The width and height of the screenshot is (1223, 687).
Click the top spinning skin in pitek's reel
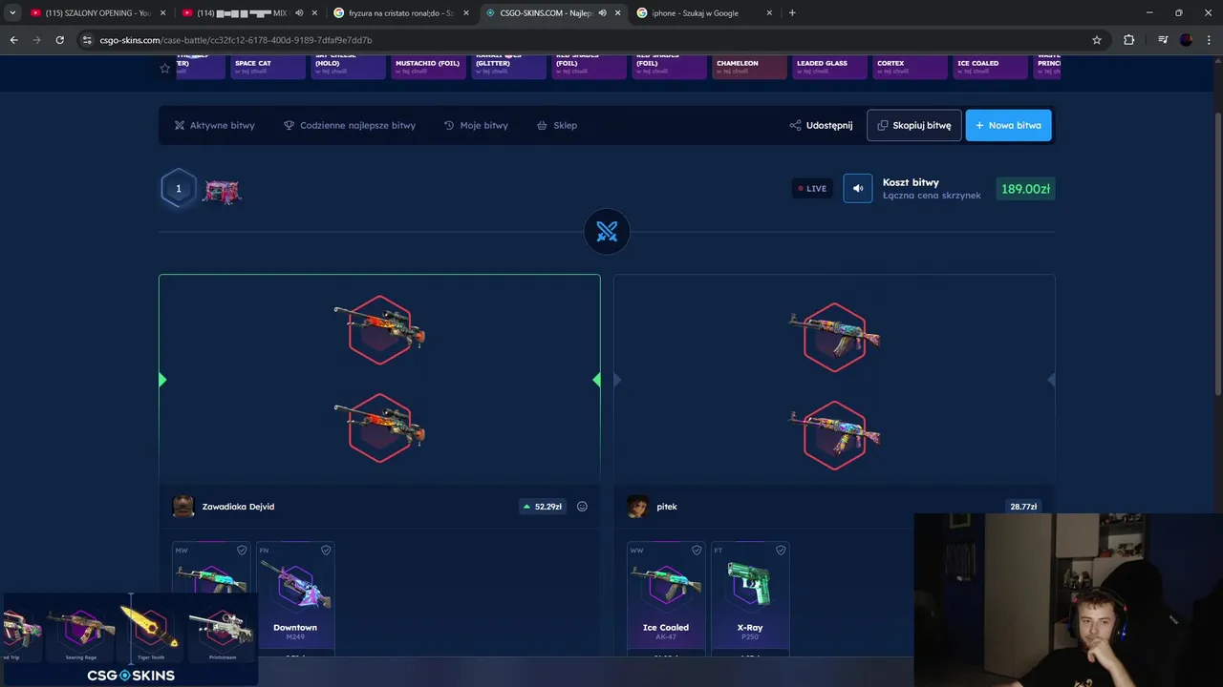[834, 336]
